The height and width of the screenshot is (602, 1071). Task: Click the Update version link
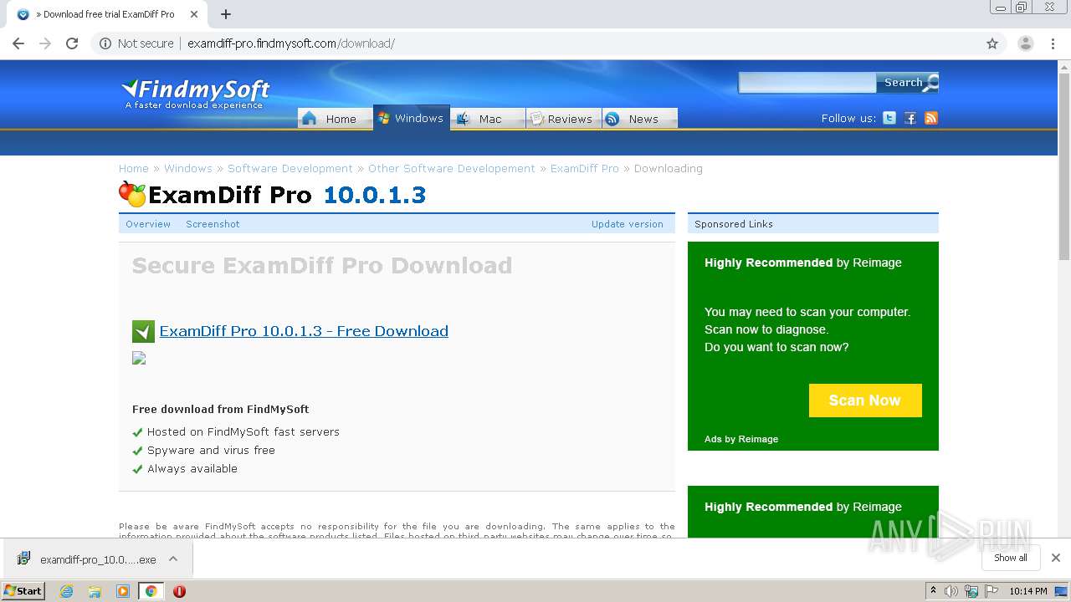point(628,224)
